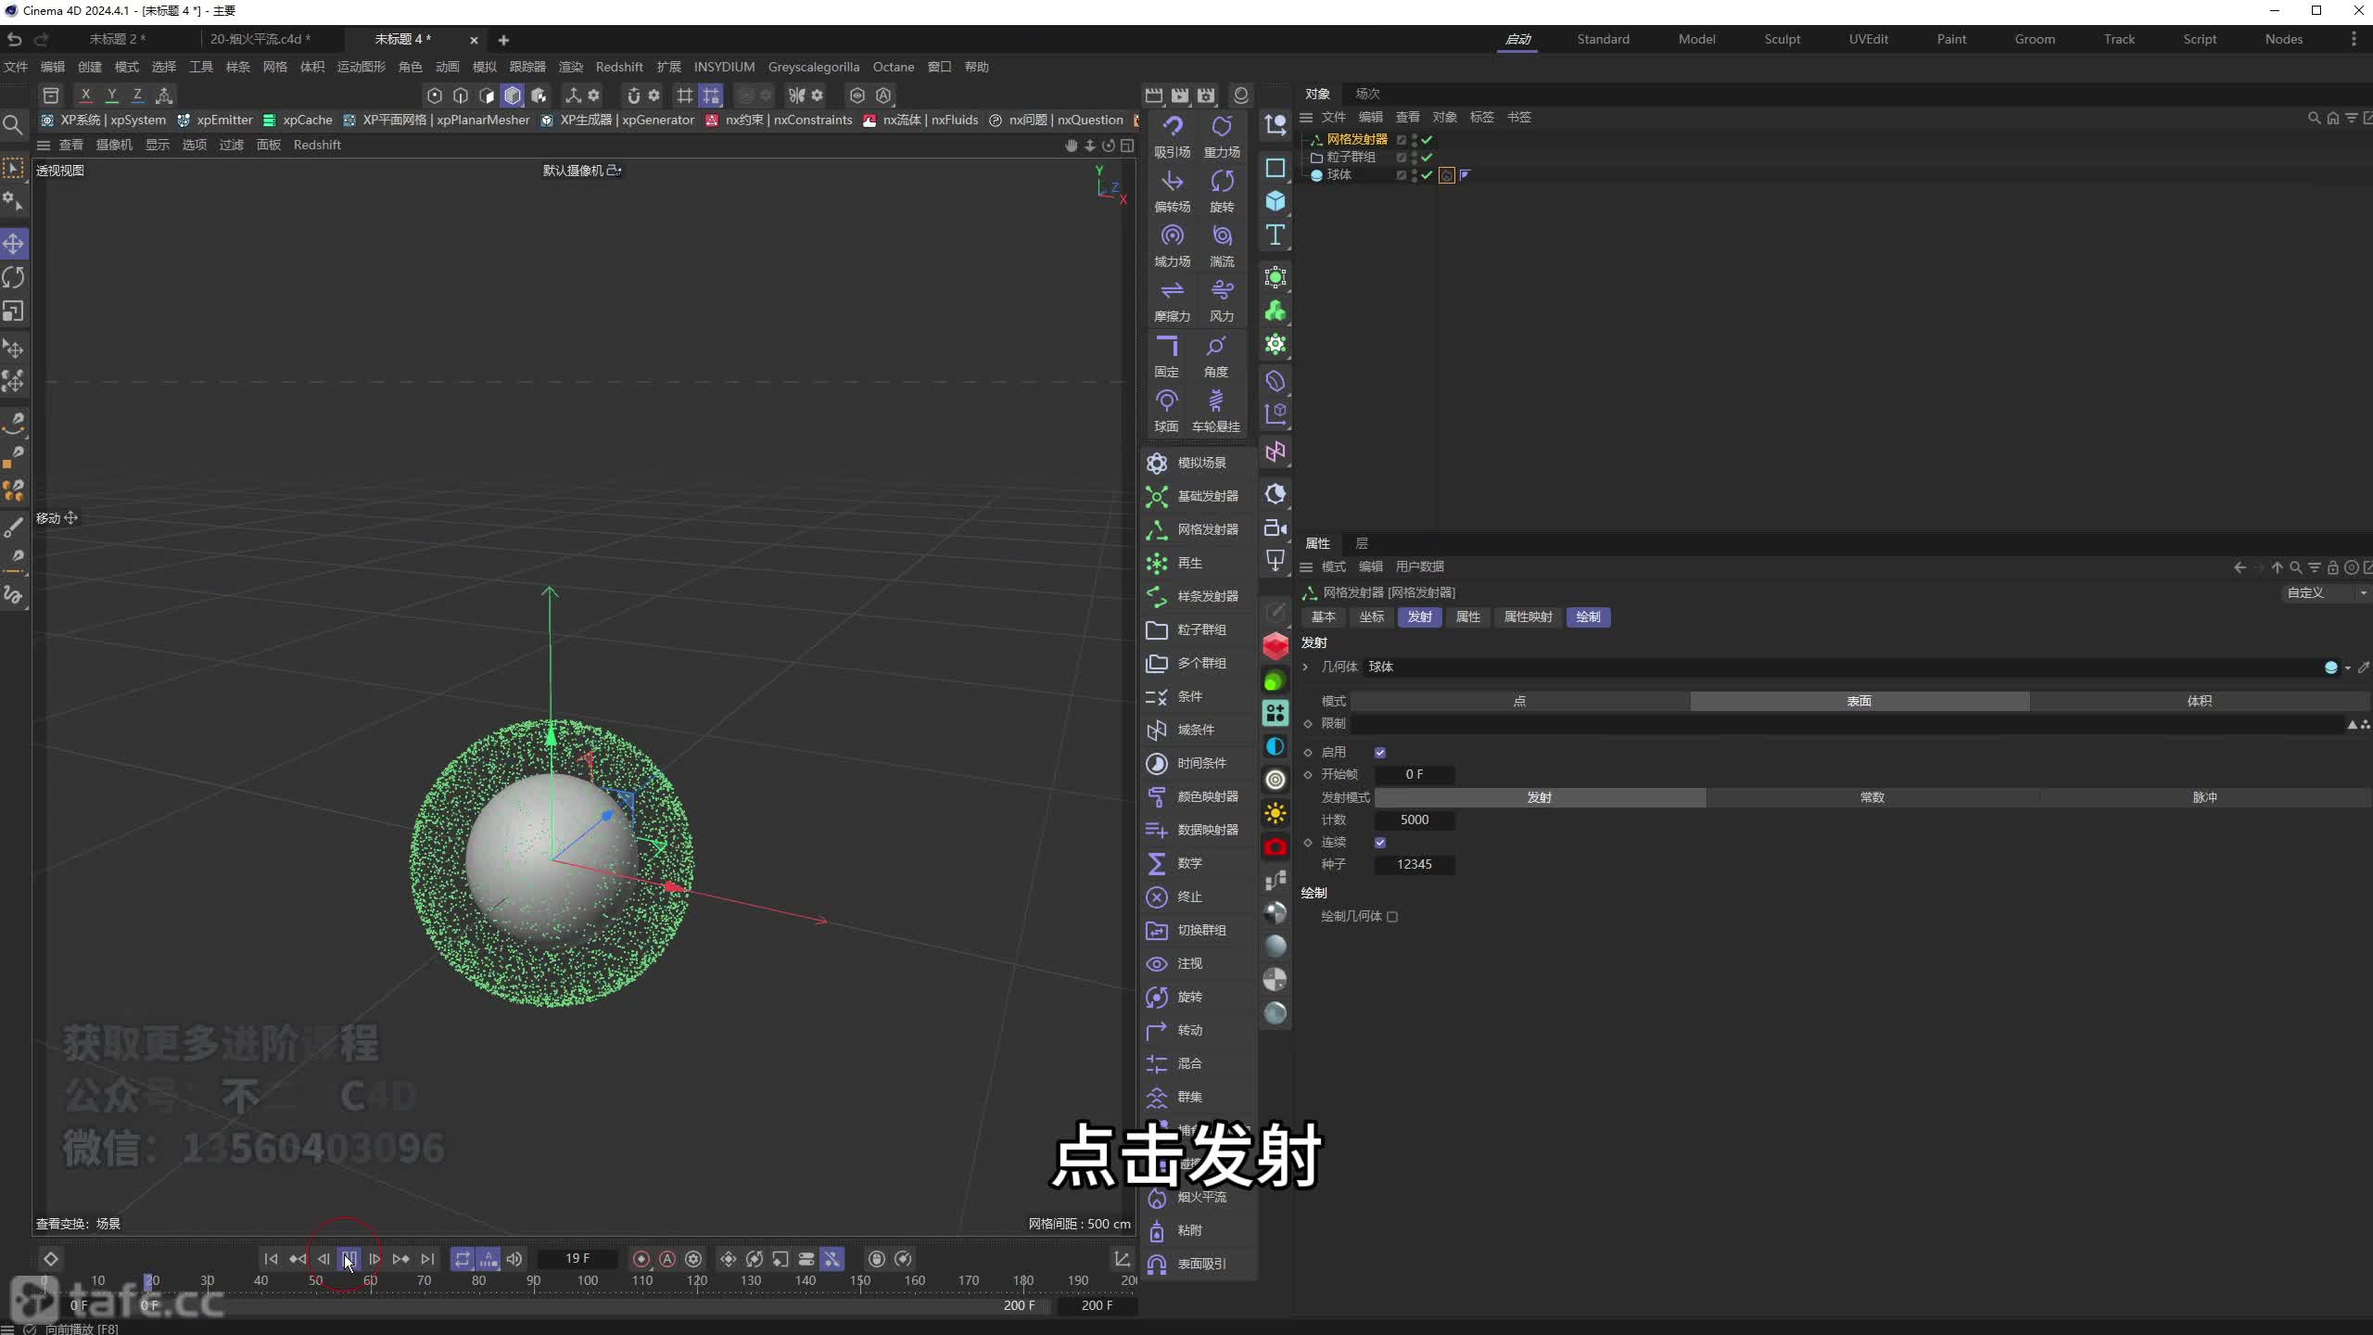Add the 风力 wind force

(x=1222, y=301)
